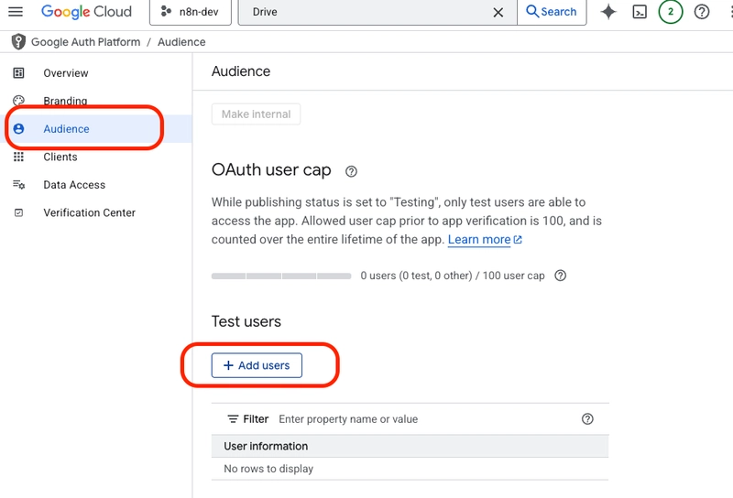Image resolution: width=733 pixels, height=498 pixels.
Task: Click the Audience breadcrumb text
Action: click(x=181, y=42)
